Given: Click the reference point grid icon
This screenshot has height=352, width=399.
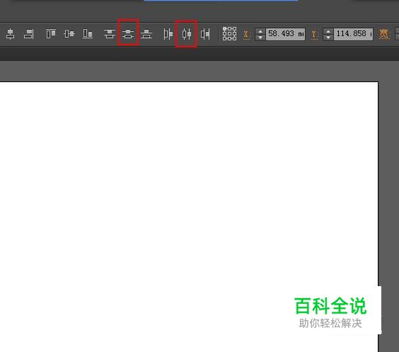Looking at the screenshot, I should [x=229, y=33].
